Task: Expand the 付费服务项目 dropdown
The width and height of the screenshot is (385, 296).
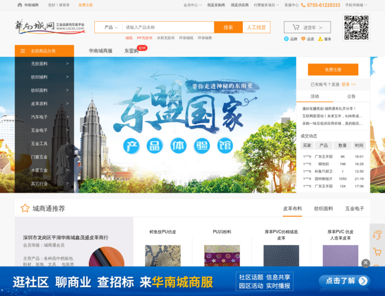Action: tap(266, 5)
